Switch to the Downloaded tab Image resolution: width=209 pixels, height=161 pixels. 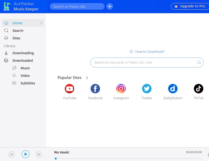pyautogui.click(x=23, y=60)
